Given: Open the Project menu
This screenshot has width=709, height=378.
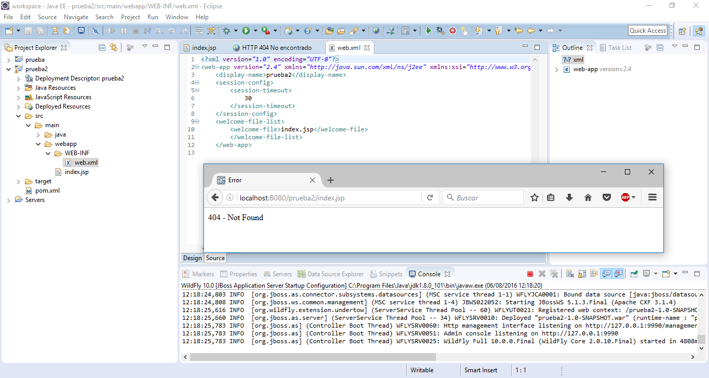Looking at the screenshot, I should pos(130,17).
